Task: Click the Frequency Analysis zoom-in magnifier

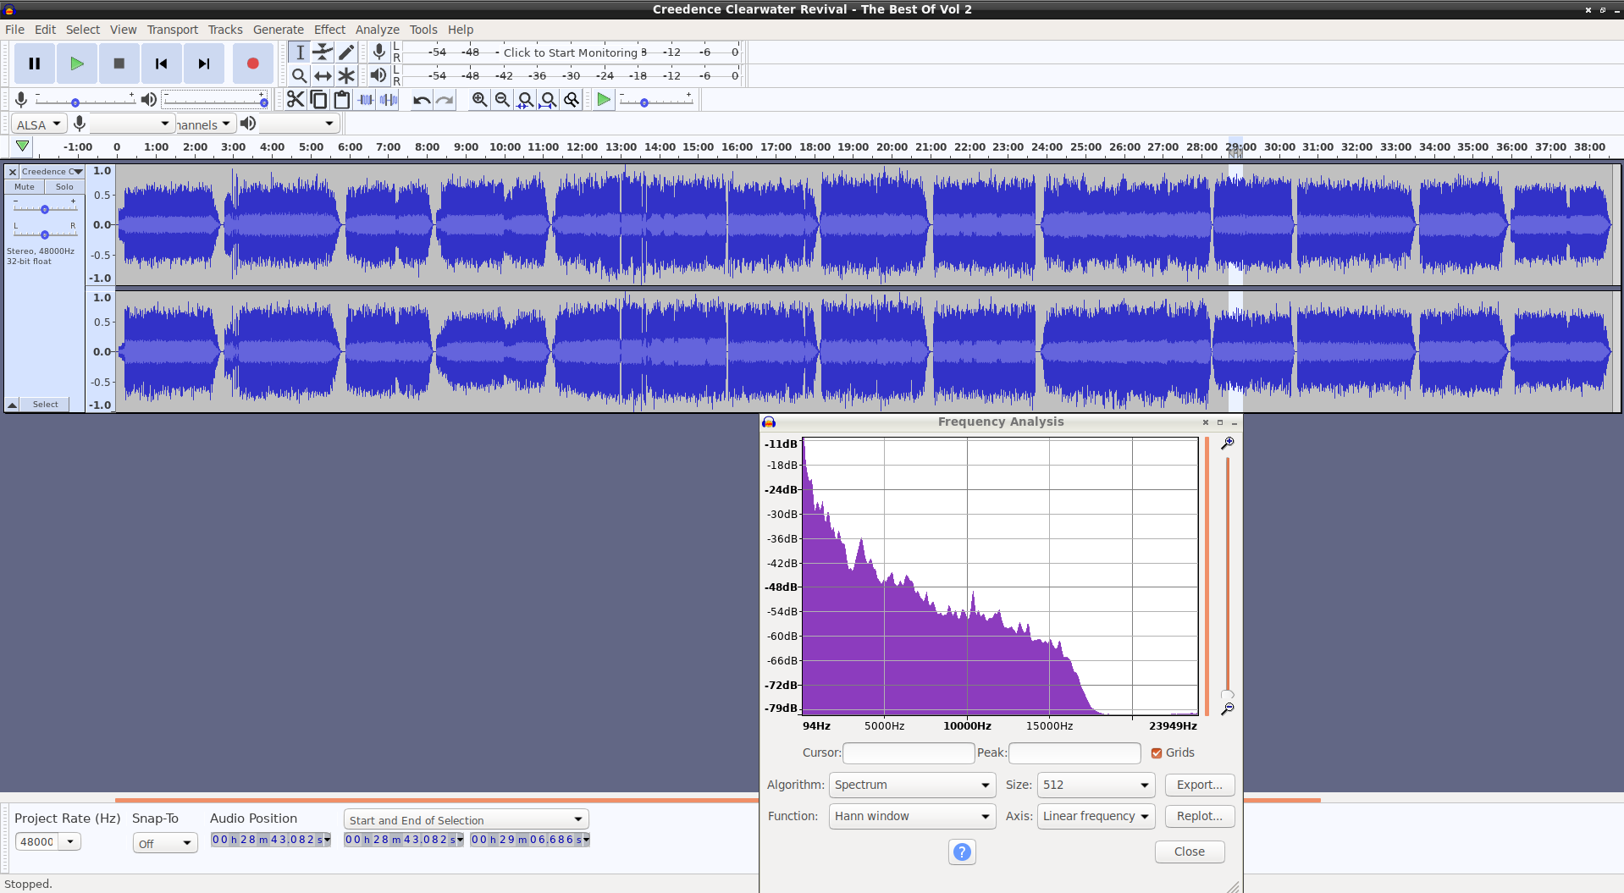Action: point(1227,443)
